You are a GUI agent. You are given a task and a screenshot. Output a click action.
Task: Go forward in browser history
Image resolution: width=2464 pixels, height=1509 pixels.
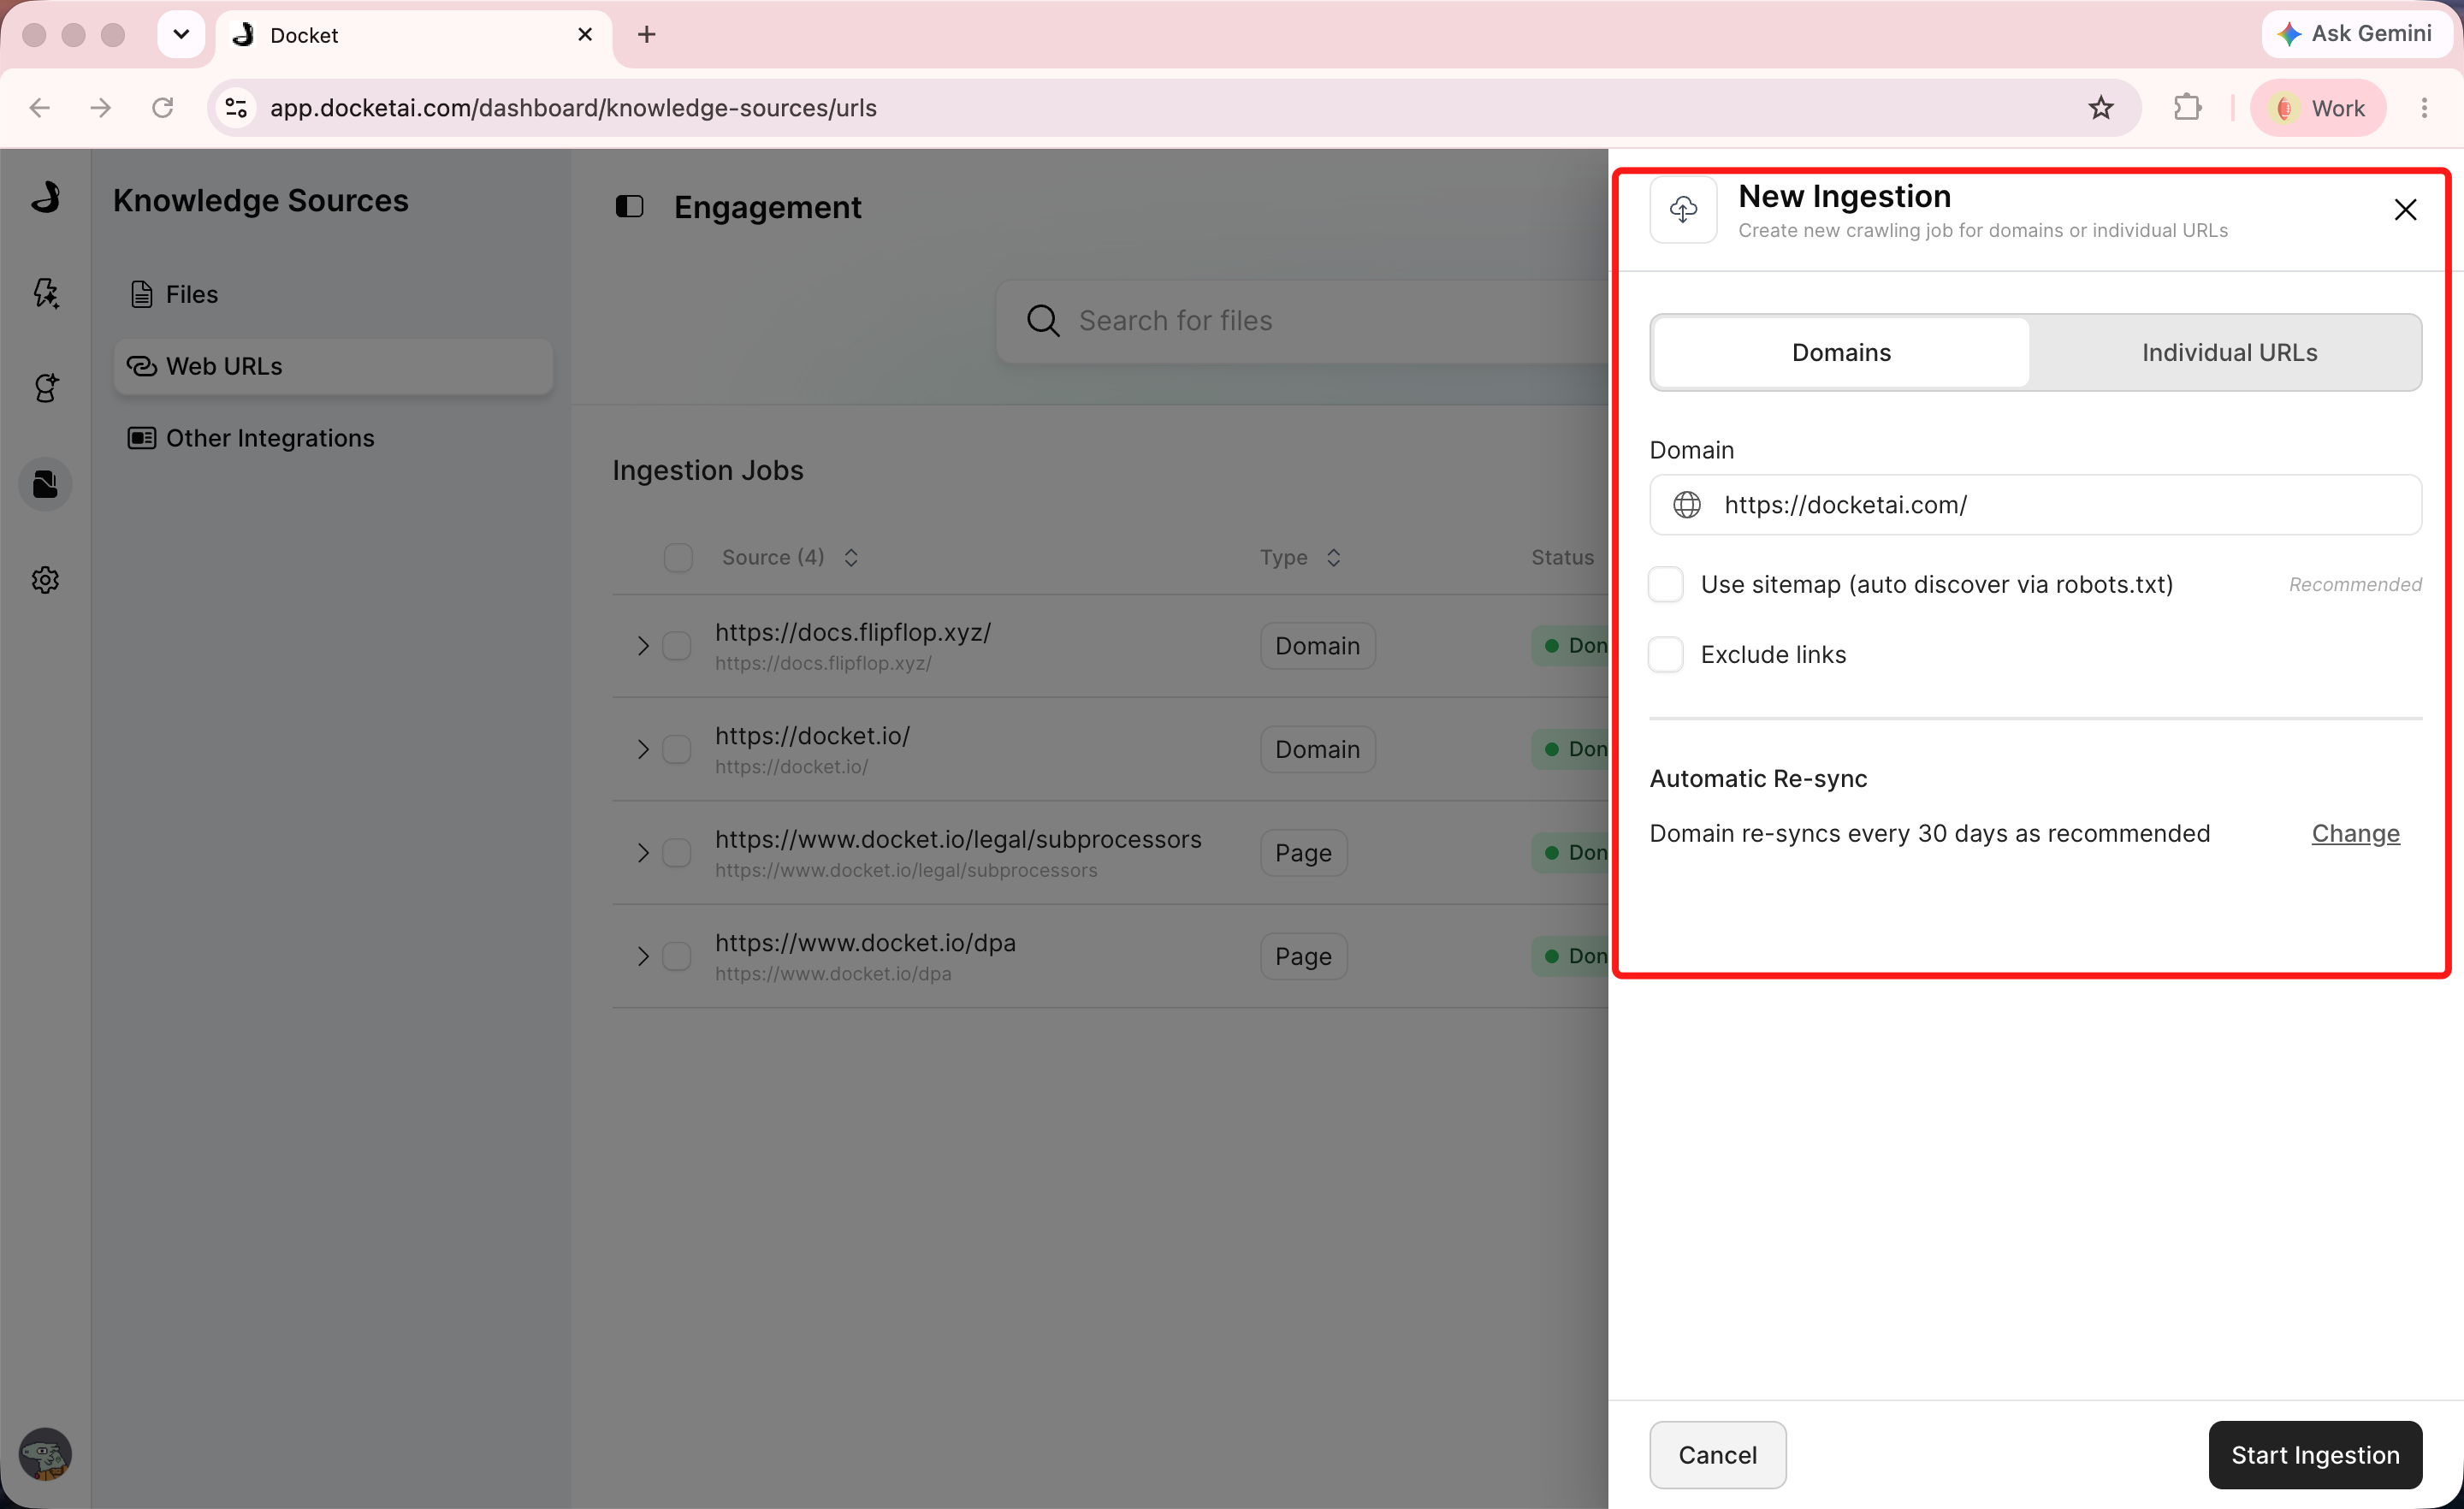(101, 108)
